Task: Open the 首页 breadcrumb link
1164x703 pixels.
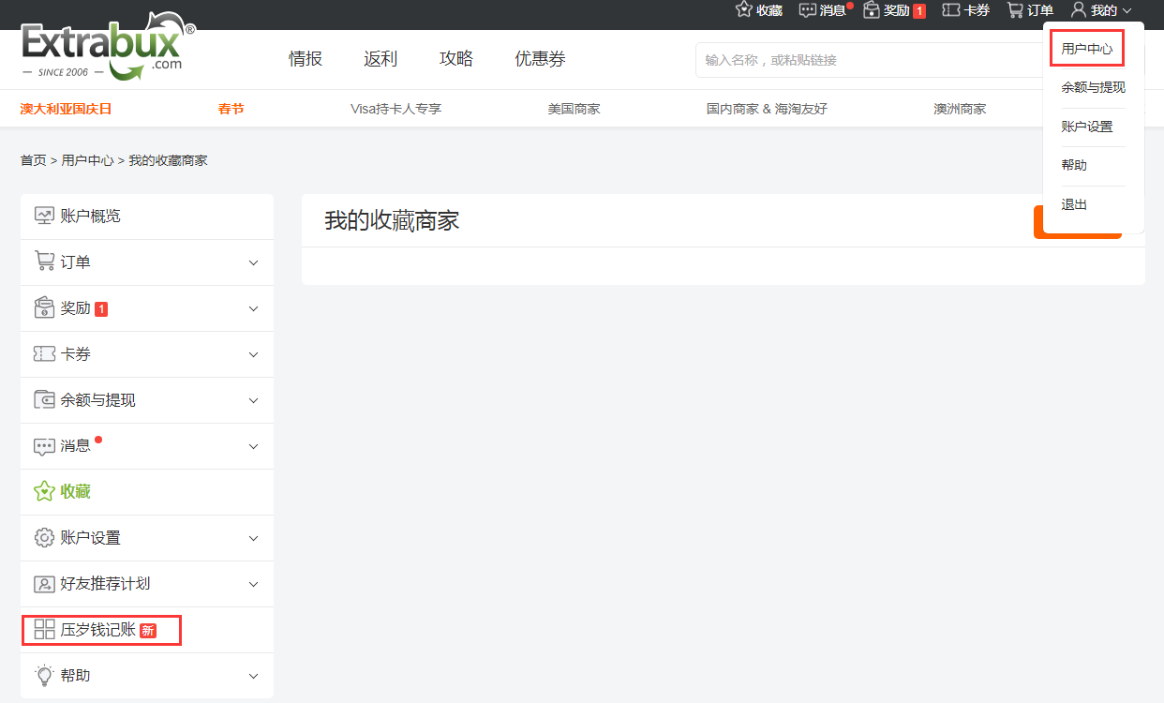Action: click(x=33, y=160)
